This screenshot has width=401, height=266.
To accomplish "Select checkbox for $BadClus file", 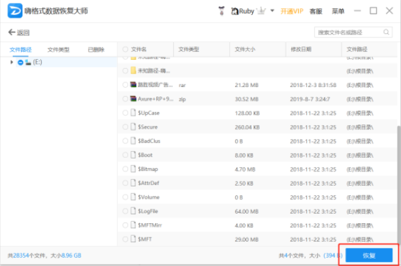I will click(125, 141).
